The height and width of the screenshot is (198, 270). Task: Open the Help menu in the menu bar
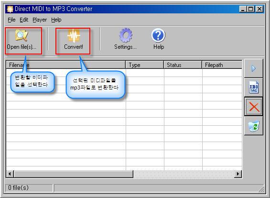coord(56,20)
